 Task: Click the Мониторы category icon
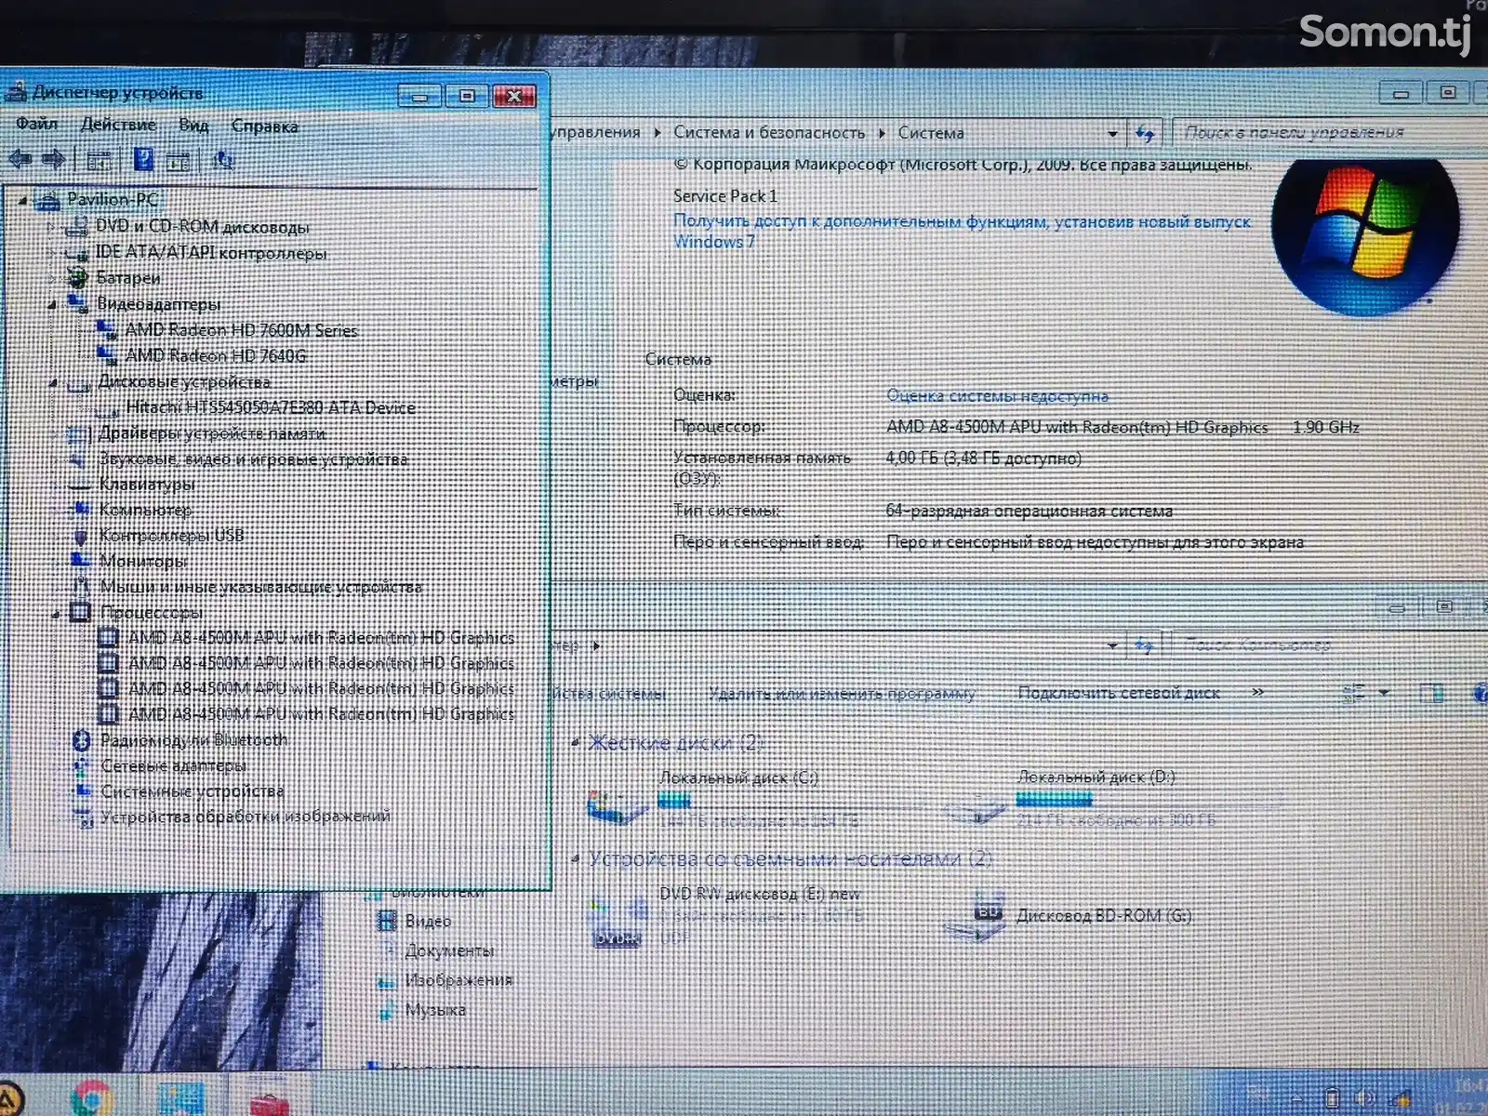point(81,561)
